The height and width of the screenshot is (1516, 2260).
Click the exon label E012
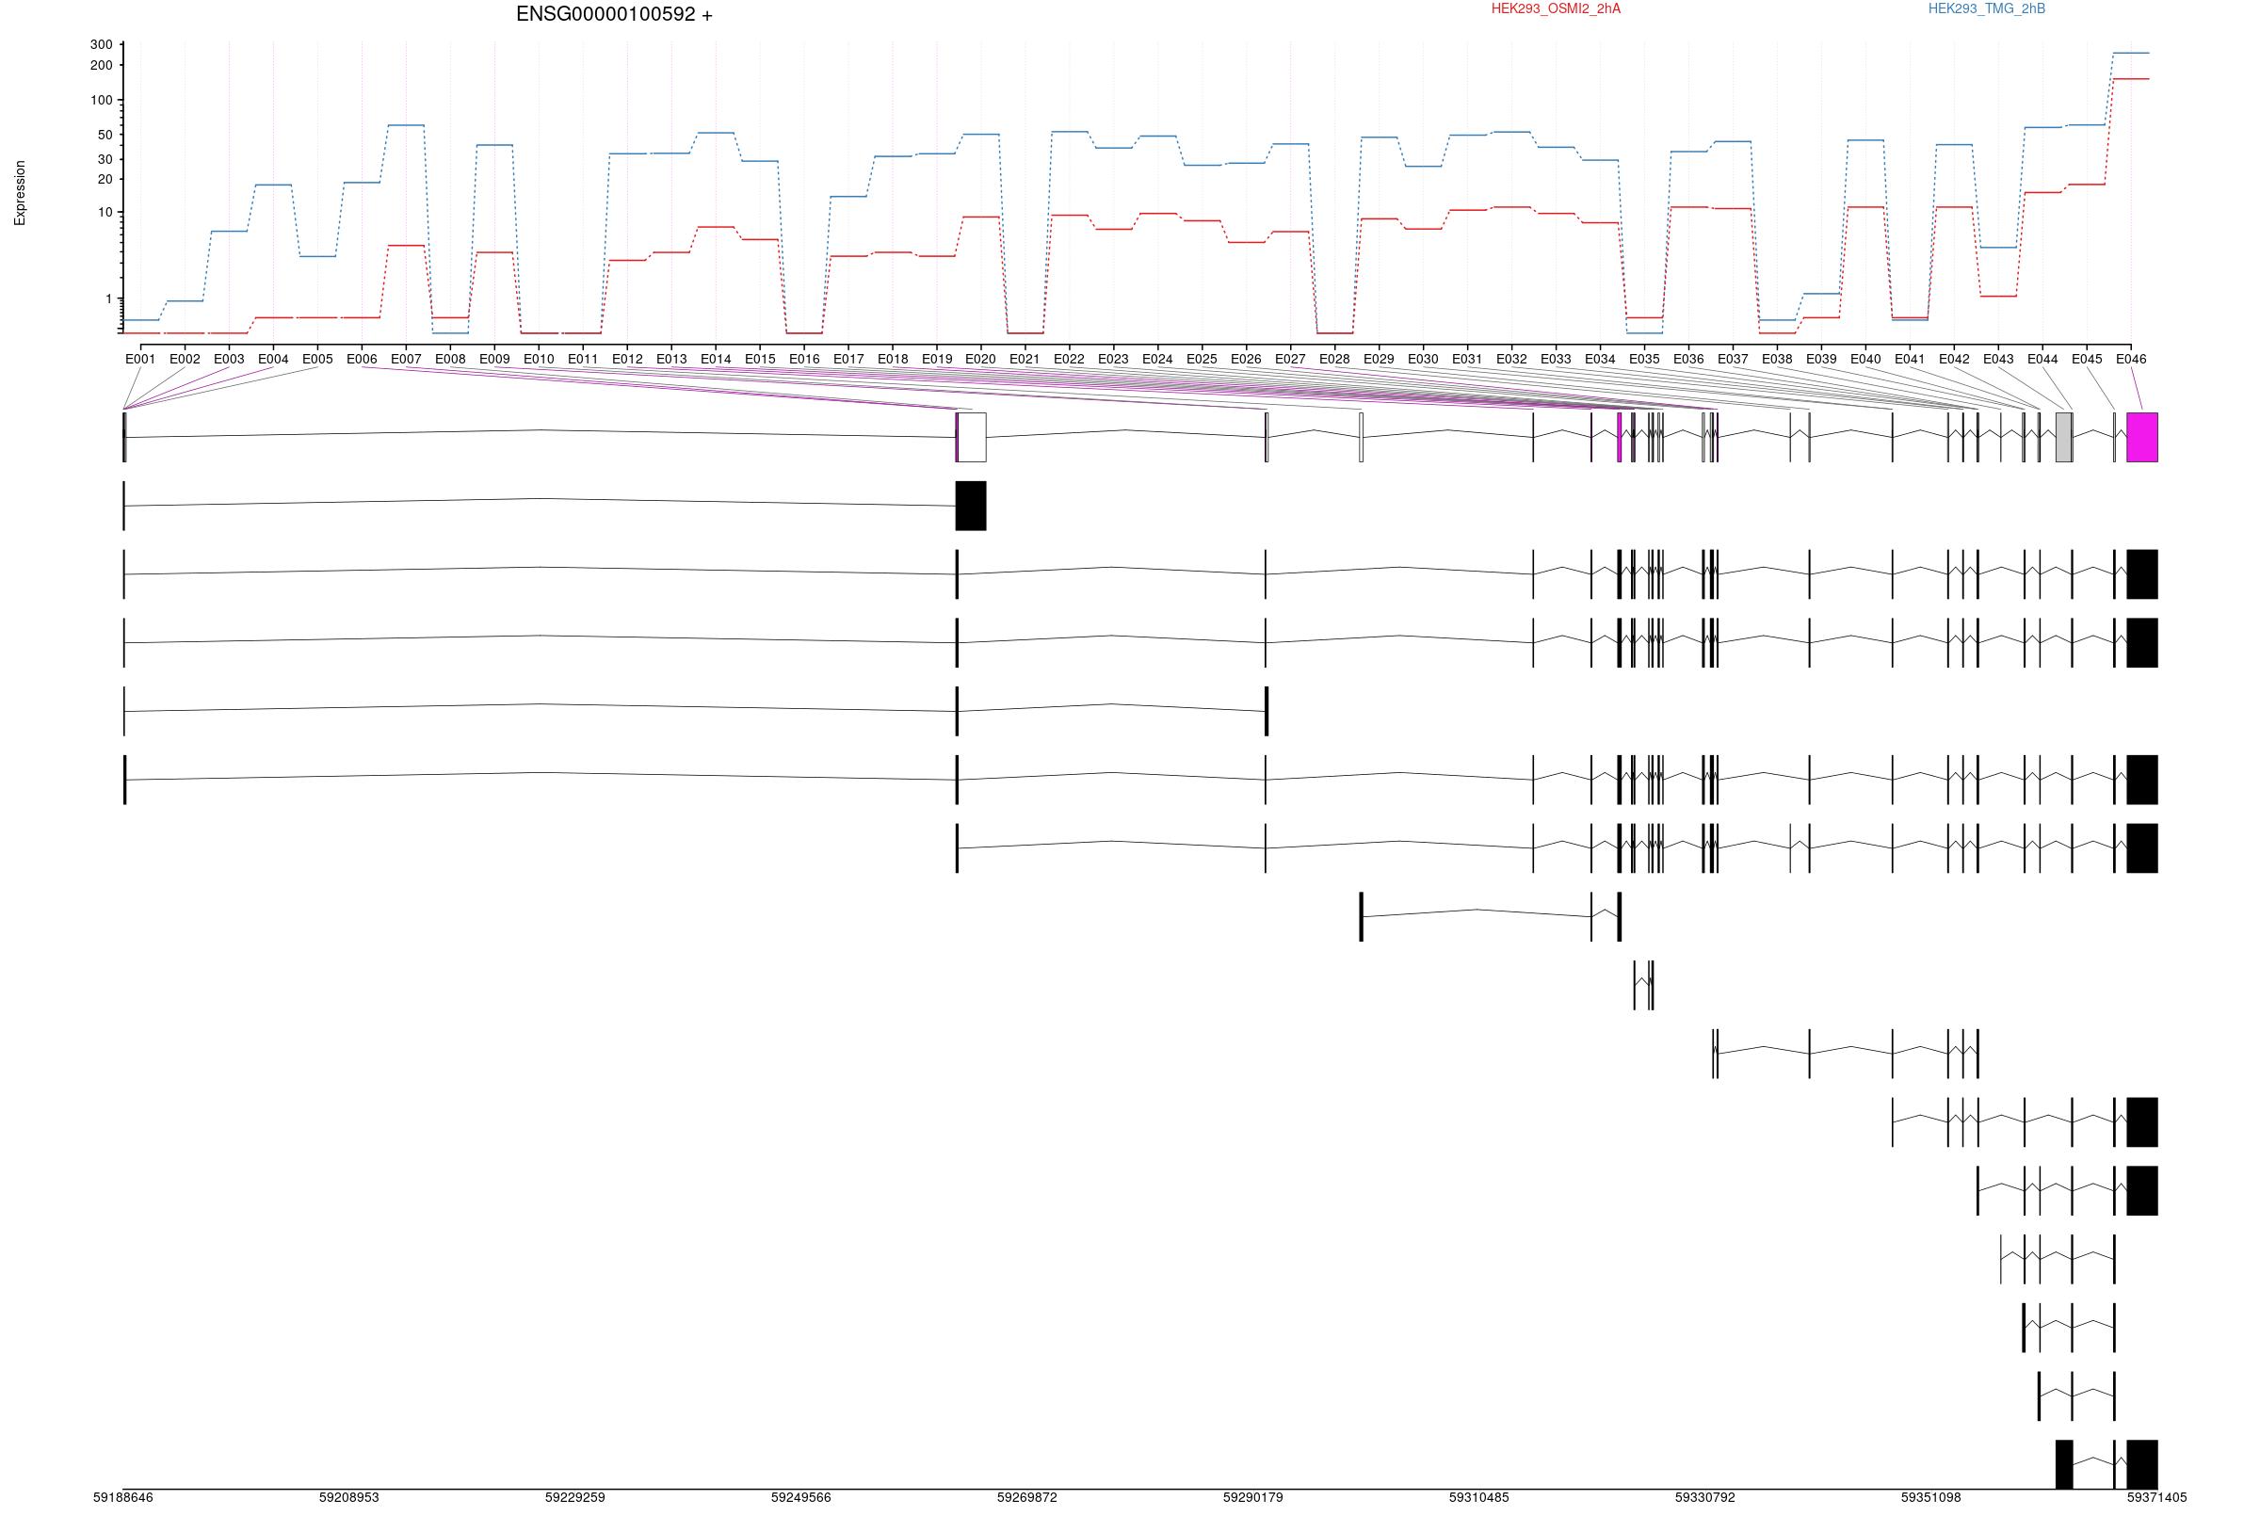(x=627, y=359)
